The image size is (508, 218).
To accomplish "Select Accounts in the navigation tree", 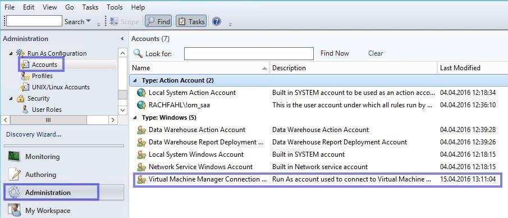I will [44, 65].
